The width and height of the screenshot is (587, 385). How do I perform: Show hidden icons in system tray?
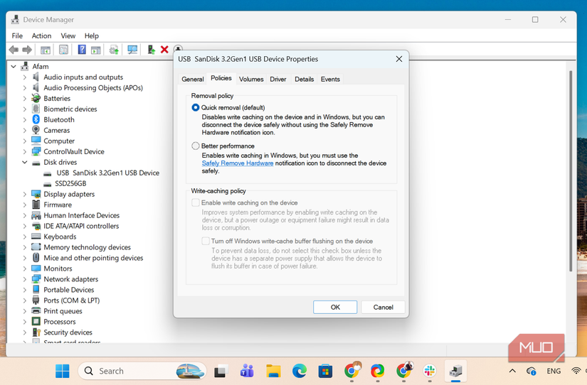point(512,372)
